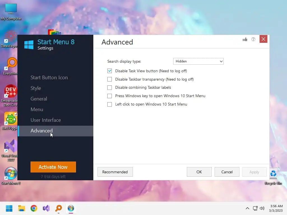Image resolution: width=287 pixels, height=215 pixels.
Task: Click the thumbs-up like icon
Action: 245,39
